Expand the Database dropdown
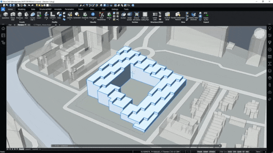 [85, 20]
